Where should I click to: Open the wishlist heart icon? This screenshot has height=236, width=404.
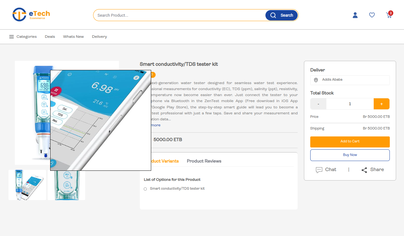[x=372, y=15]
